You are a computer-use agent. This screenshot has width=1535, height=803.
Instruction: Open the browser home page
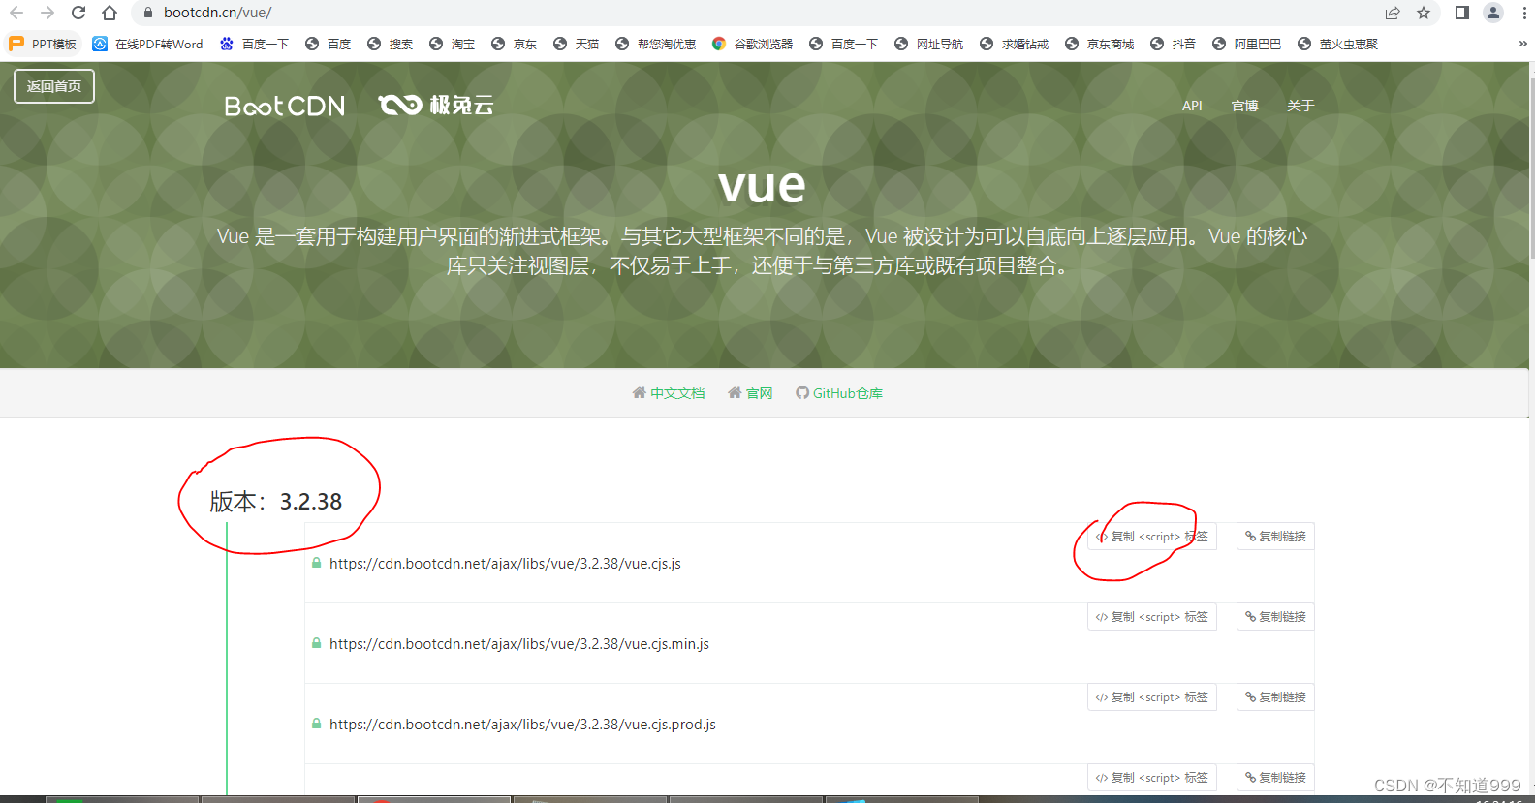pos(110,13)
